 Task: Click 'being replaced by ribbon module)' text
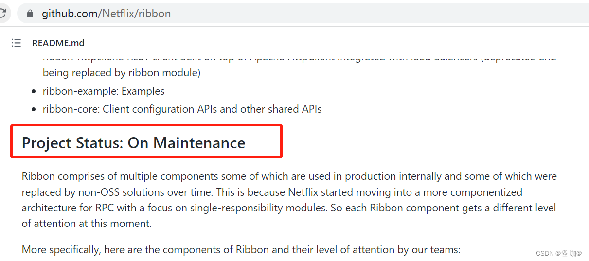[x=122, y=73]
